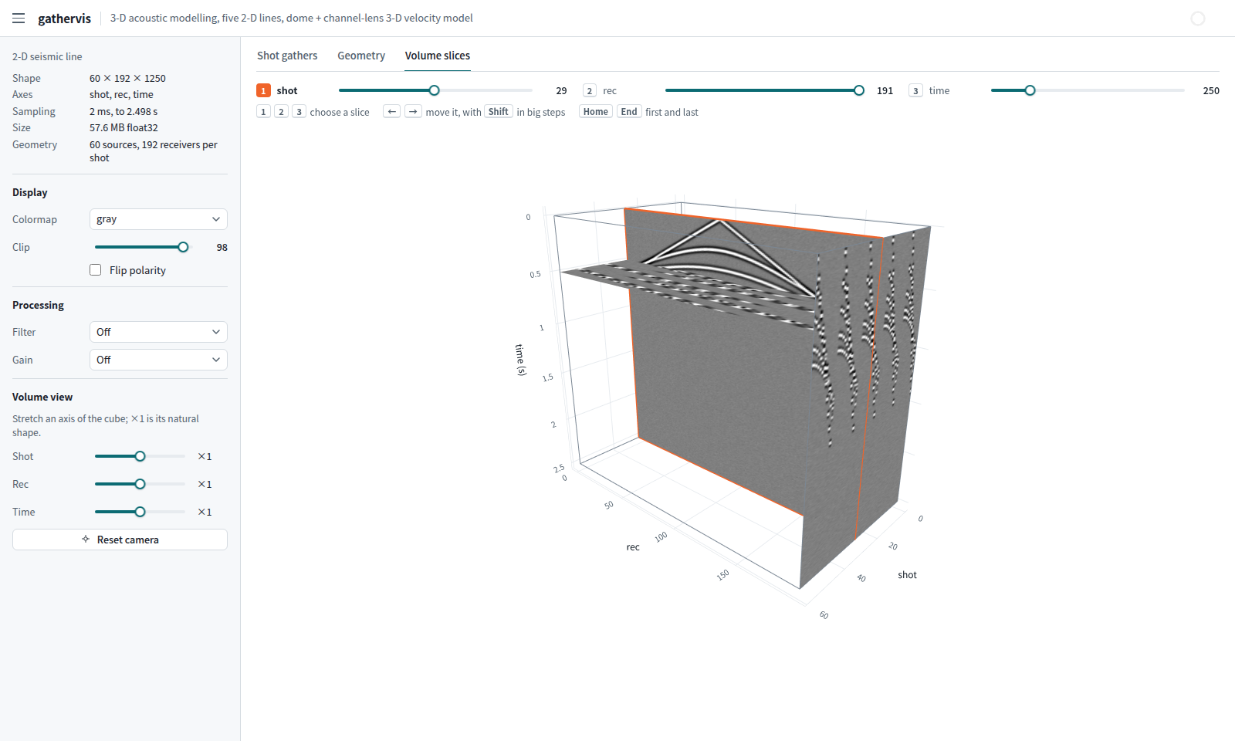Click the left arrow key hint

(x=392, y=112)
